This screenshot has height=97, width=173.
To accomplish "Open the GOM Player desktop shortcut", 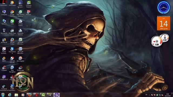I will click(x=12, y=4).
